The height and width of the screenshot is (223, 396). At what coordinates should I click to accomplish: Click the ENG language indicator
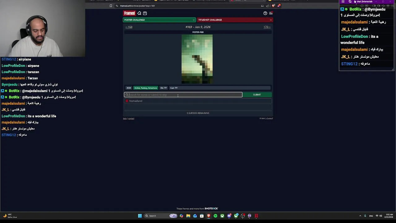[x=371, y=216]
